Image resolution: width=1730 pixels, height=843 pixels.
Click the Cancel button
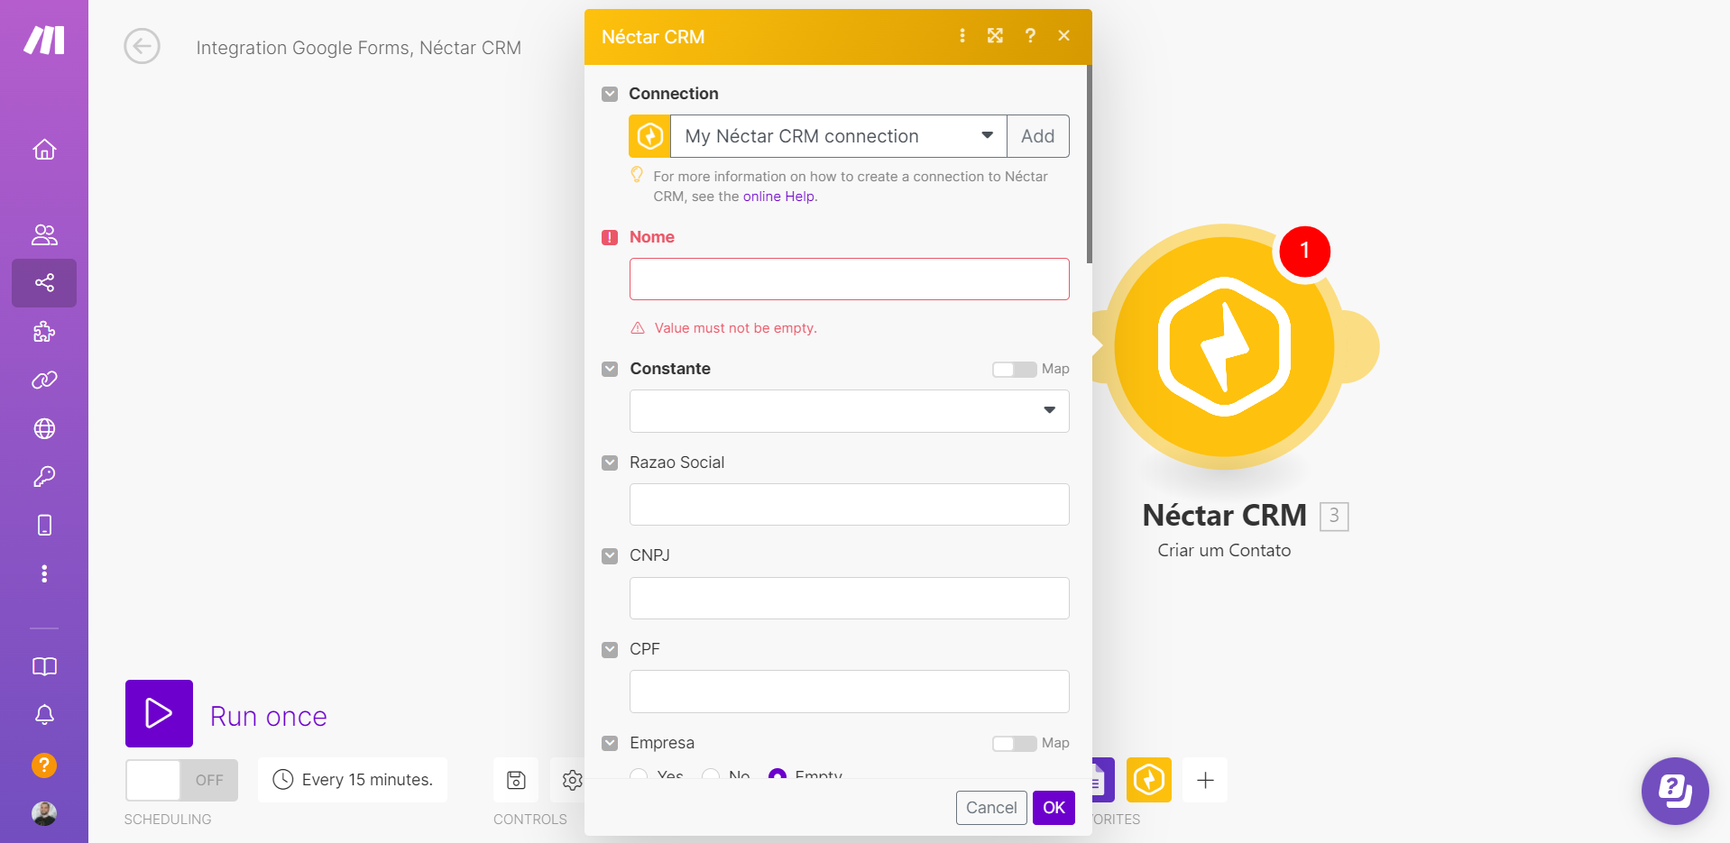click(x=991, y=808)
